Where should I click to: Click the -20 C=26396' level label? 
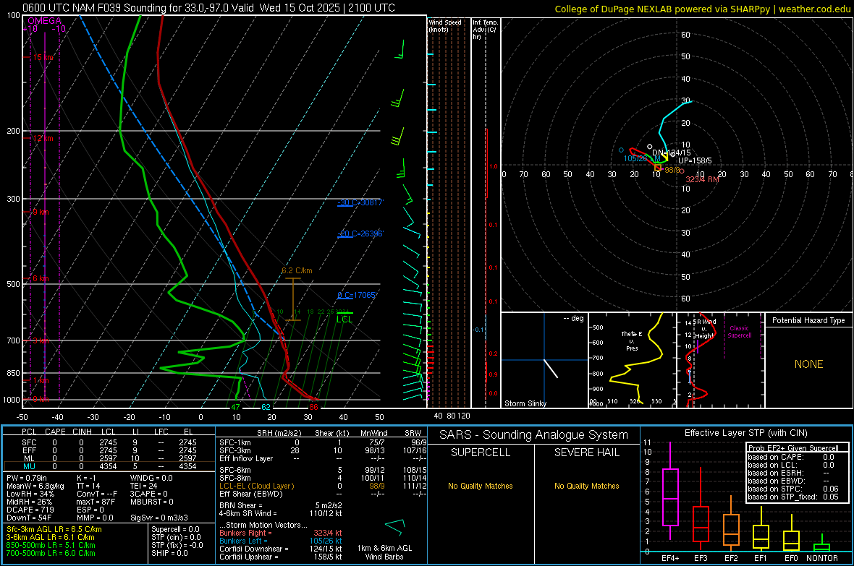point(360,233)
